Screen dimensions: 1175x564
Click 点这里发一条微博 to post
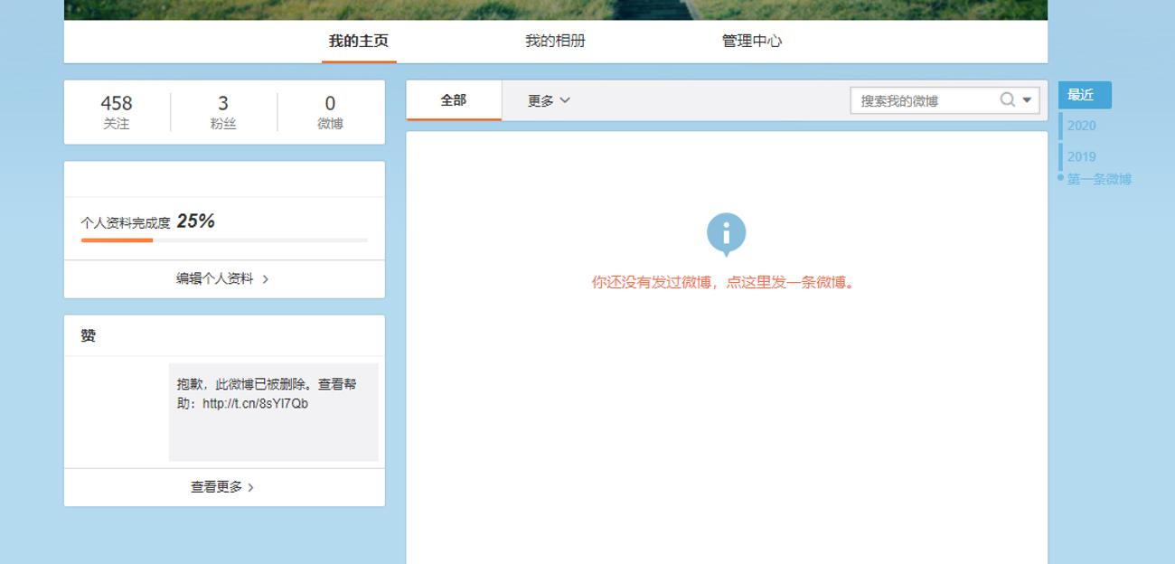(x=785, y=283)
